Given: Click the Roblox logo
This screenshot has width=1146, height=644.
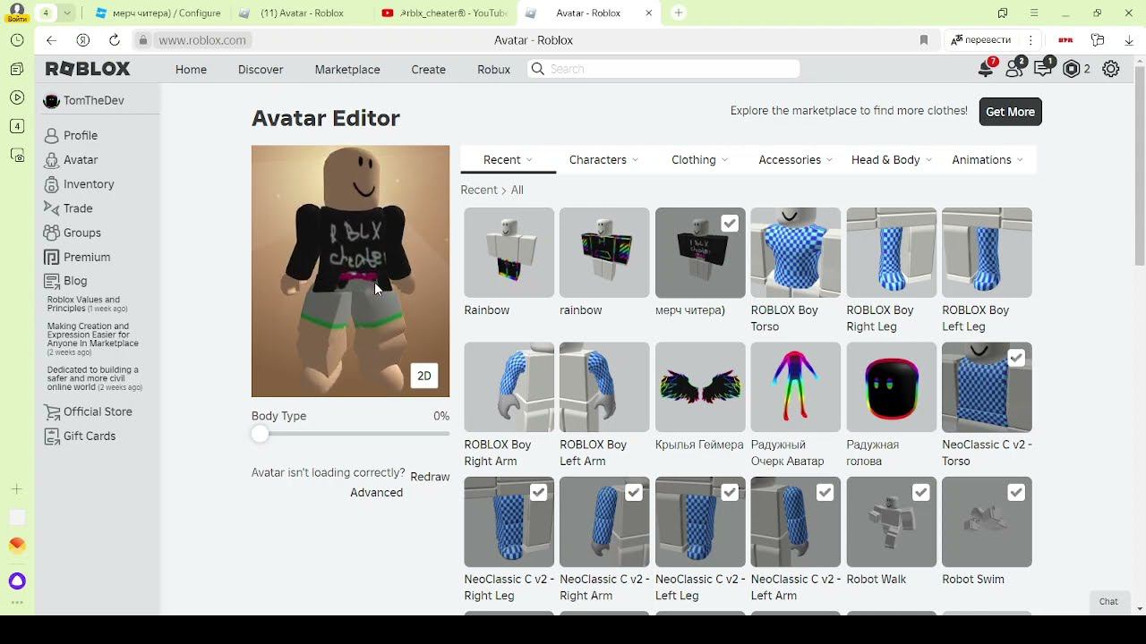Looking at the screenshot, I should coord(88,69).
